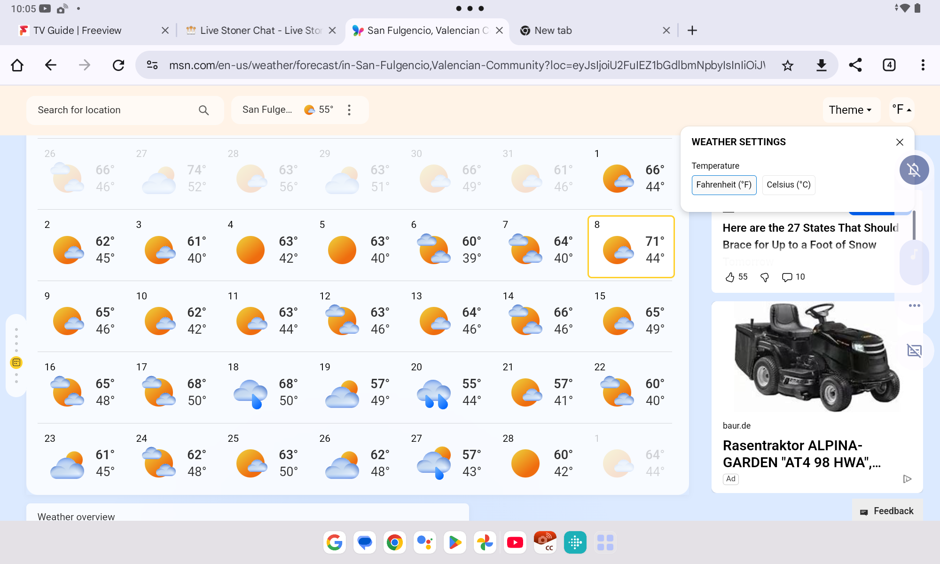Switch to Live Stoner Chat tab
This screenshot has width=940, height=564.
tap(261, 31)
